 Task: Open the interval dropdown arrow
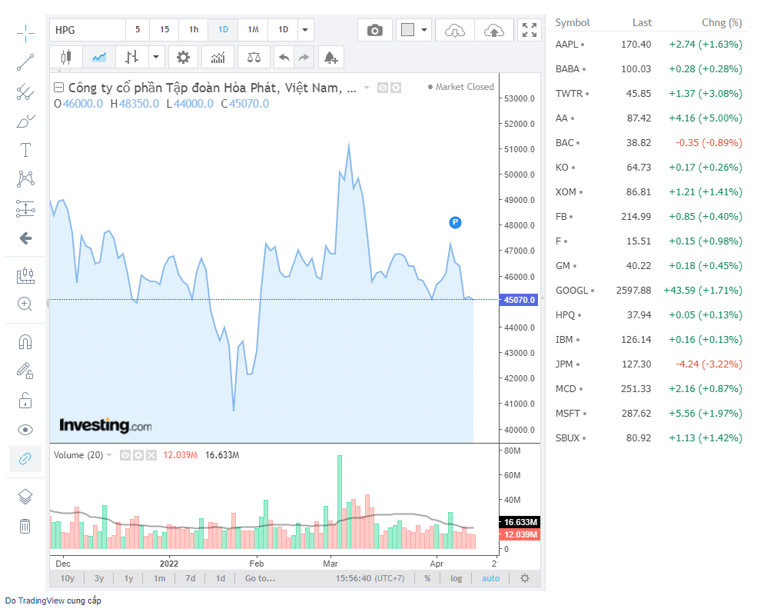click(305, 30)
